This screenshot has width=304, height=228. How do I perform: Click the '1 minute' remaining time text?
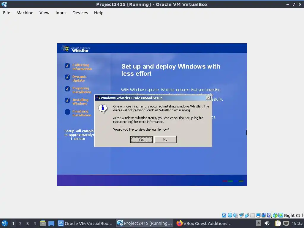[x=78, y=139]
